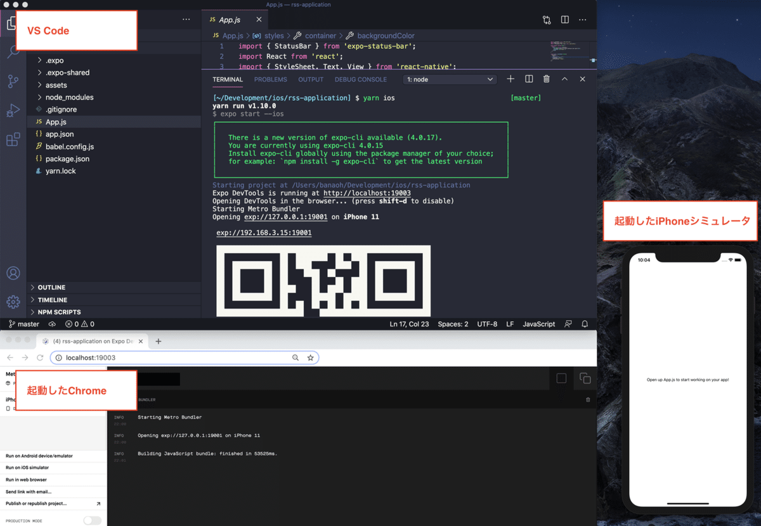The height and width of the screenshot is (526, 761).
Task: Toggle the Production Mode switch
Action: [93, 520]
